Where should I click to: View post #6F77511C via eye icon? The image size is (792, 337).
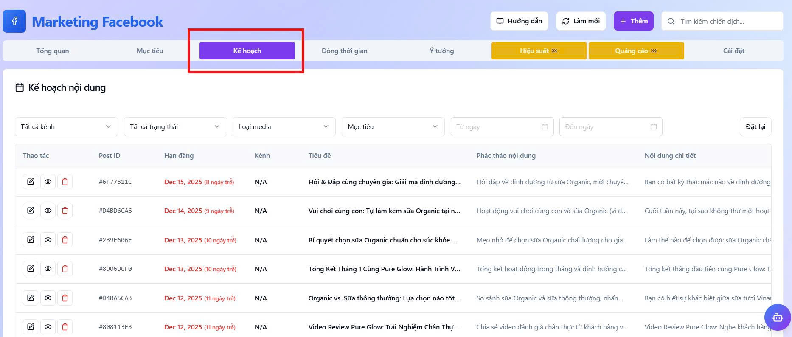pyautogui.click(x=48, y=182)
